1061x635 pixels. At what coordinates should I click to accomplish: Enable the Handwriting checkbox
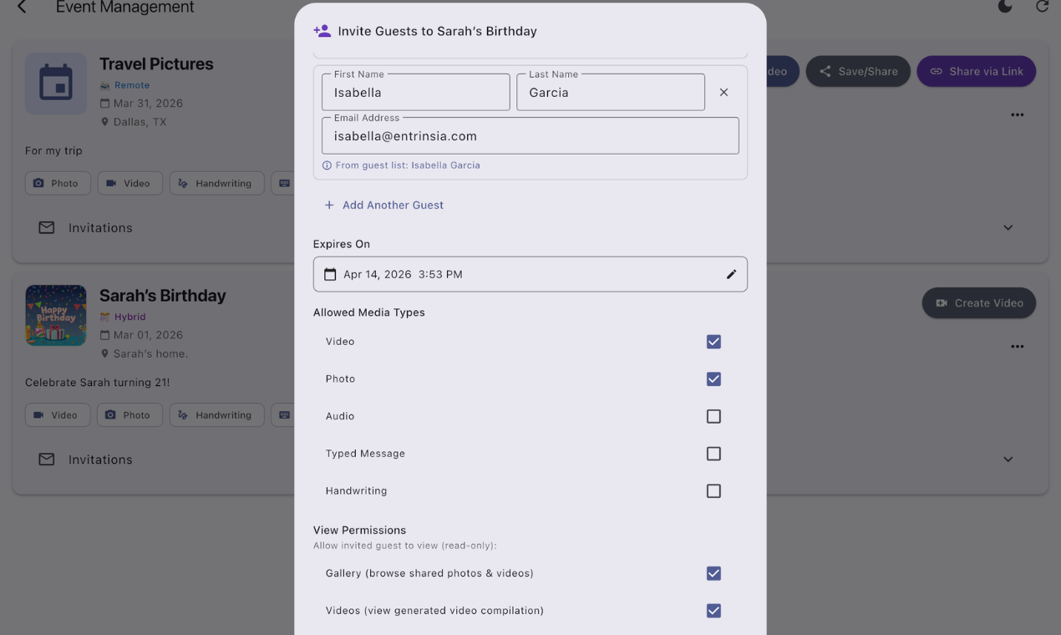click(713, 491)
